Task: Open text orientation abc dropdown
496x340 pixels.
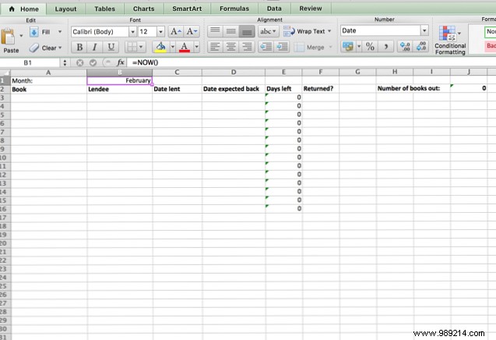Action: pyautogui.click(x=268, y=31)
